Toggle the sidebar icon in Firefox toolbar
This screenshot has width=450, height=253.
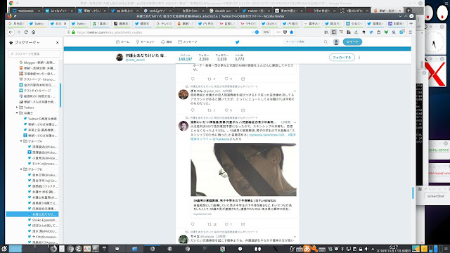333,32
